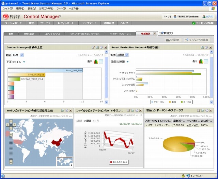Open the 2週間 range dropdown
This screenshot has width=218, height=179.
tap(122, 55)
